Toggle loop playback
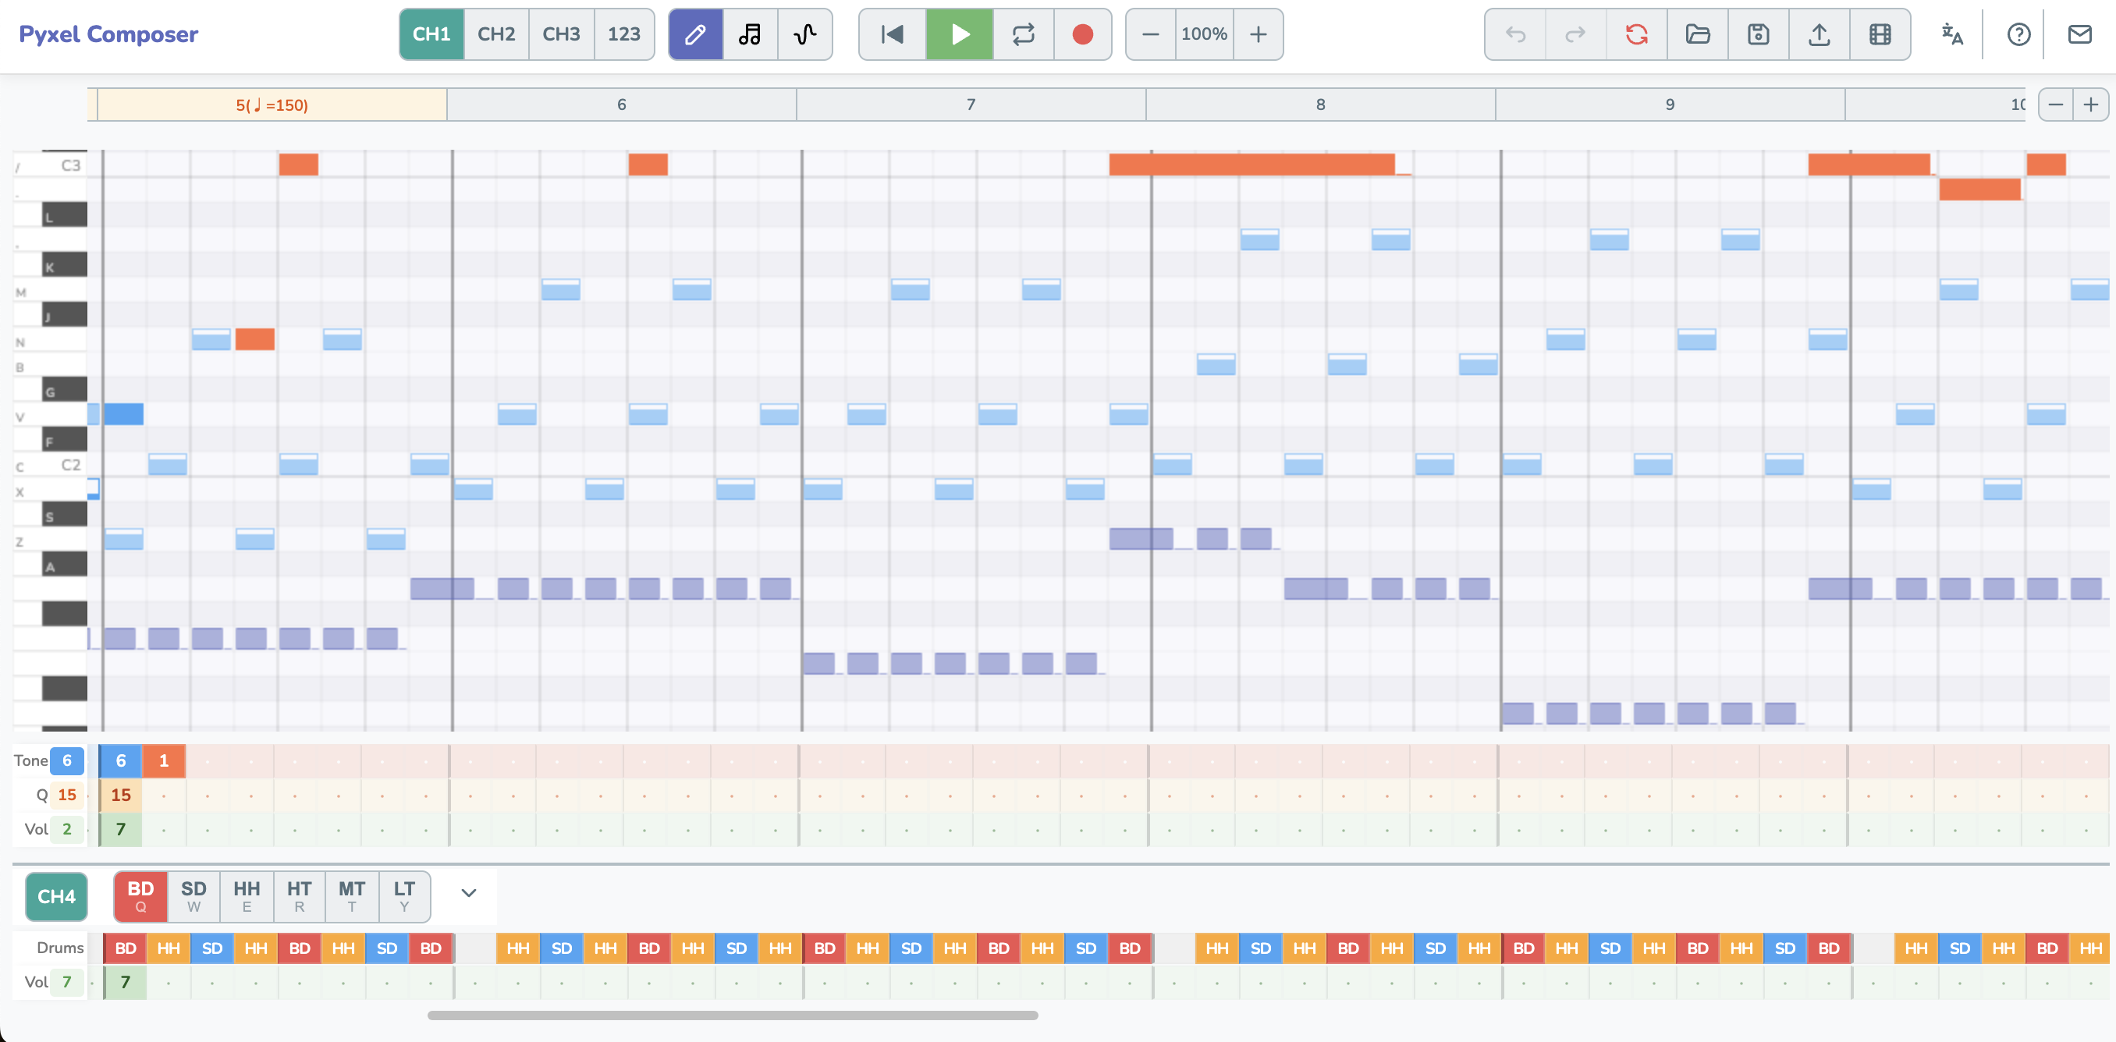Image resolution: width=2116 pixels, height=1042 pixels. [1024, 34]
